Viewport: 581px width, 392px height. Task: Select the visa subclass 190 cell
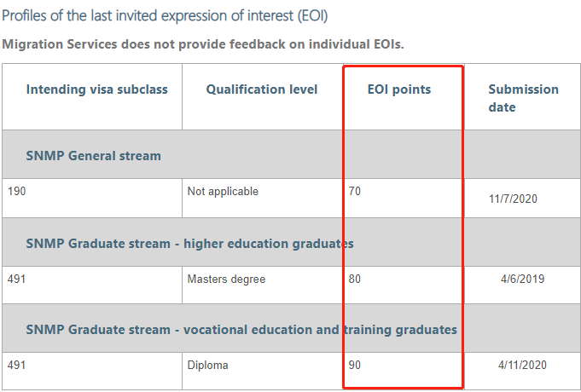pyautogui.click(x=16, y=192)
